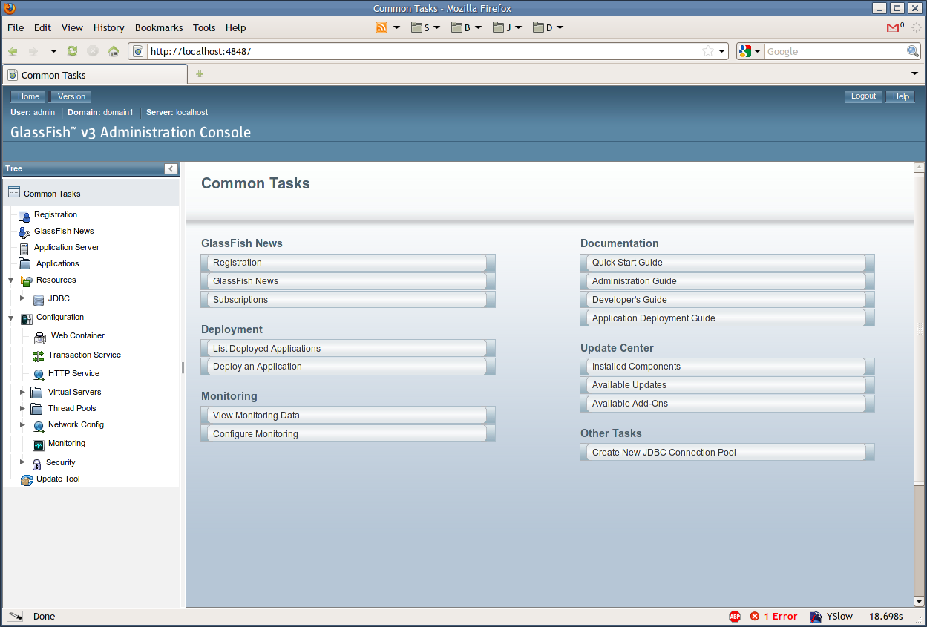Click the Update Tool icon in the tree
This screenshot has width=927, height=627.
[x=27, y=479]
